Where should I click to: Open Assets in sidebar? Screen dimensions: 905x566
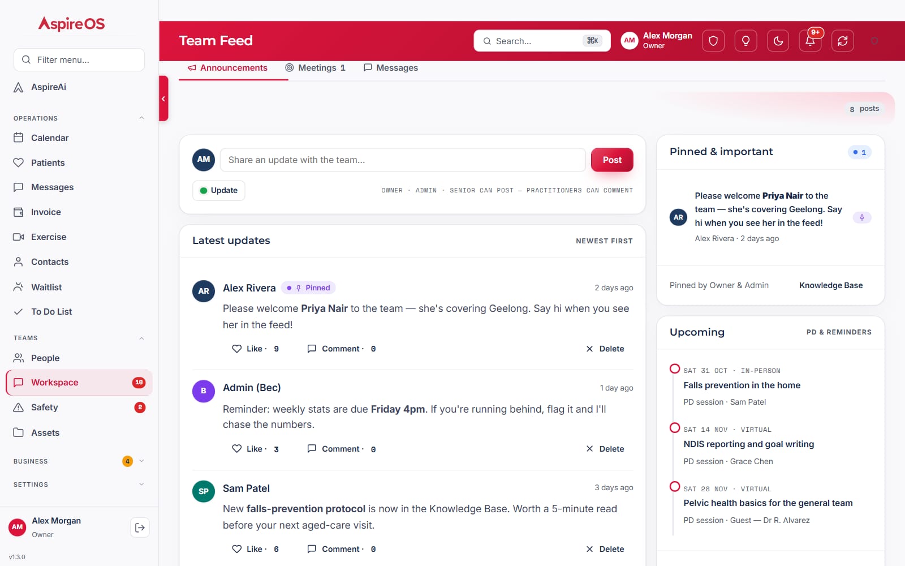click(x=79, y=432)
